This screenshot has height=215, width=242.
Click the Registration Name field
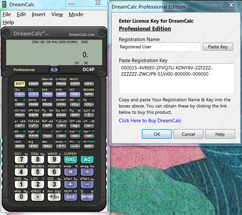click(160, 47)
